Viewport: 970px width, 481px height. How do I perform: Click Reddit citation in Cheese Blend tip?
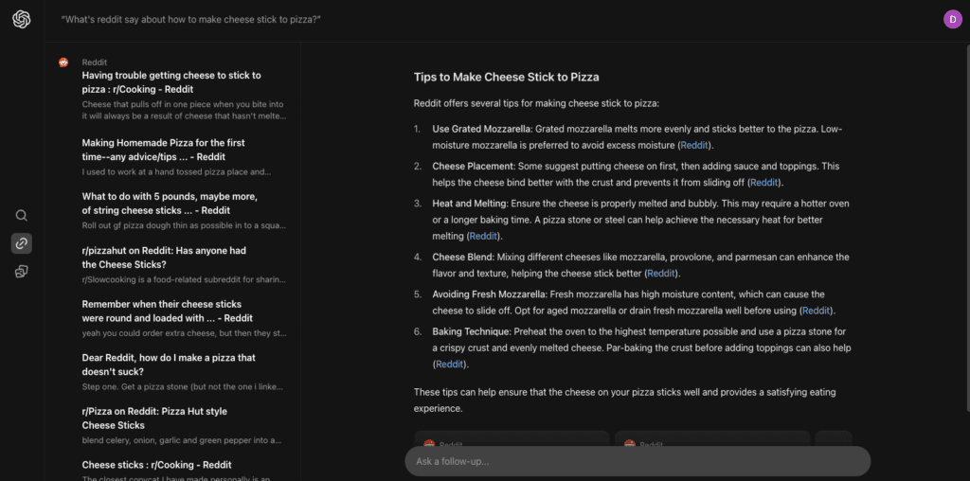[x=661, y=273]
